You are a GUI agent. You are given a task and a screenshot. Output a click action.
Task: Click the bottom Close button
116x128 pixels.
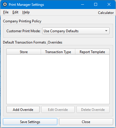point(86,122)
